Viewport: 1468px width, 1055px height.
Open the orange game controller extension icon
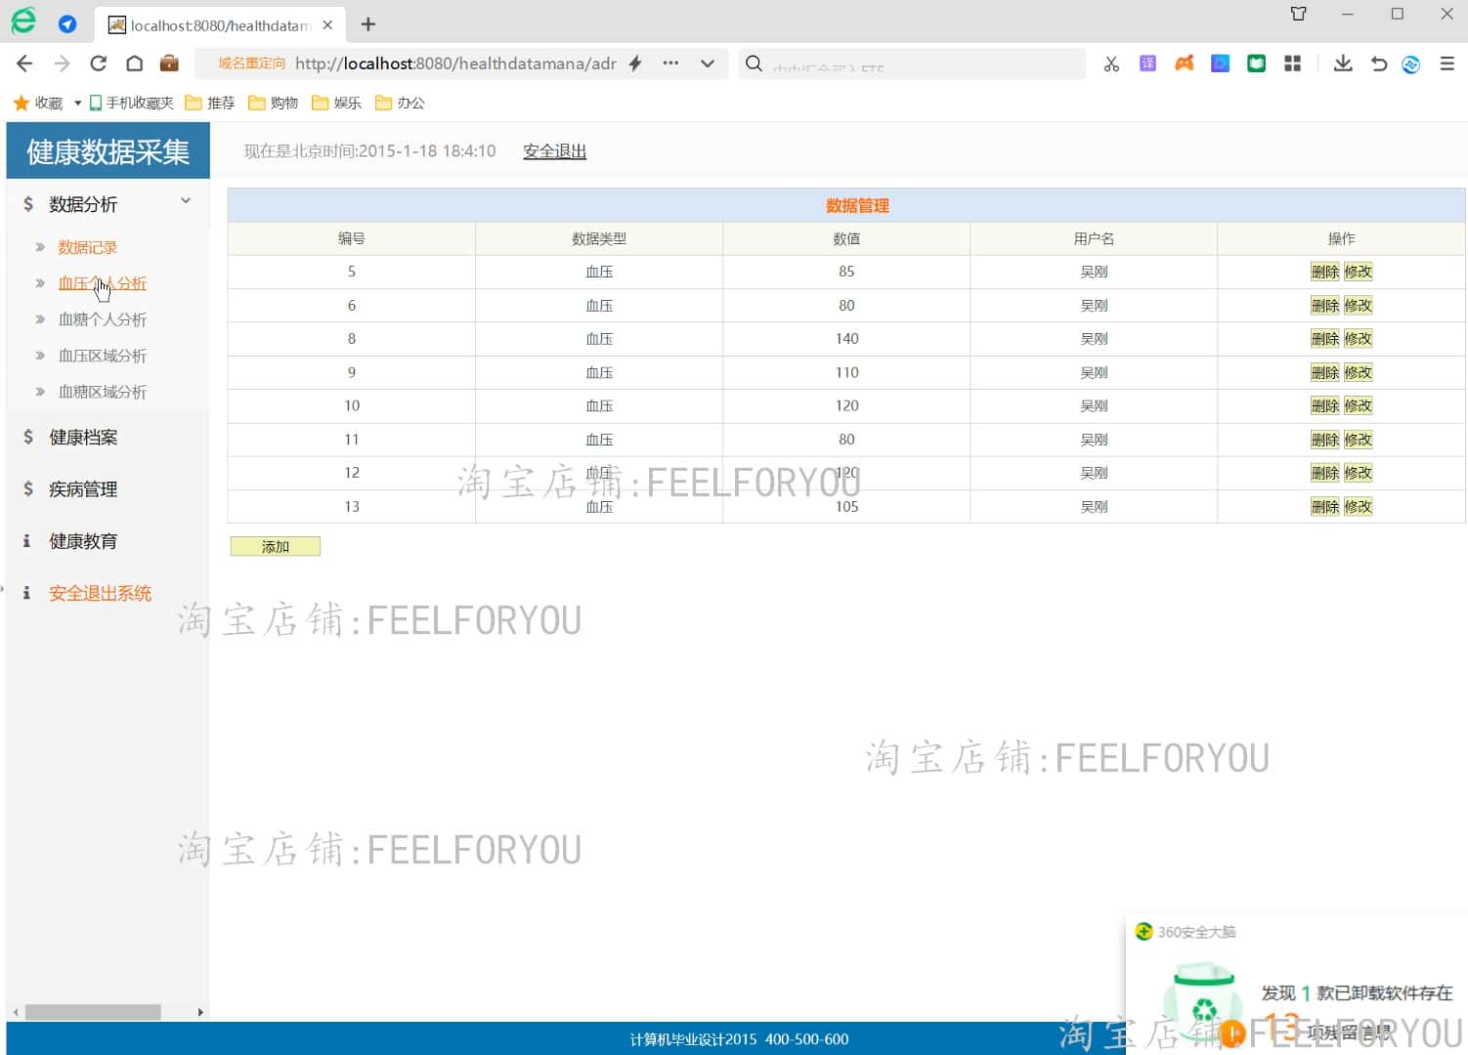click(x=1184, y=63)
